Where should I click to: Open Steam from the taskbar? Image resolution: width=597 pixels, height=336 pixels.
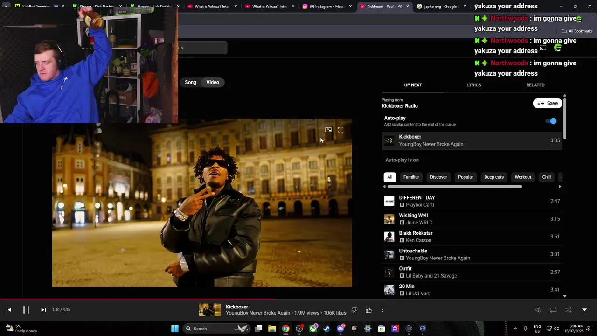326,329
